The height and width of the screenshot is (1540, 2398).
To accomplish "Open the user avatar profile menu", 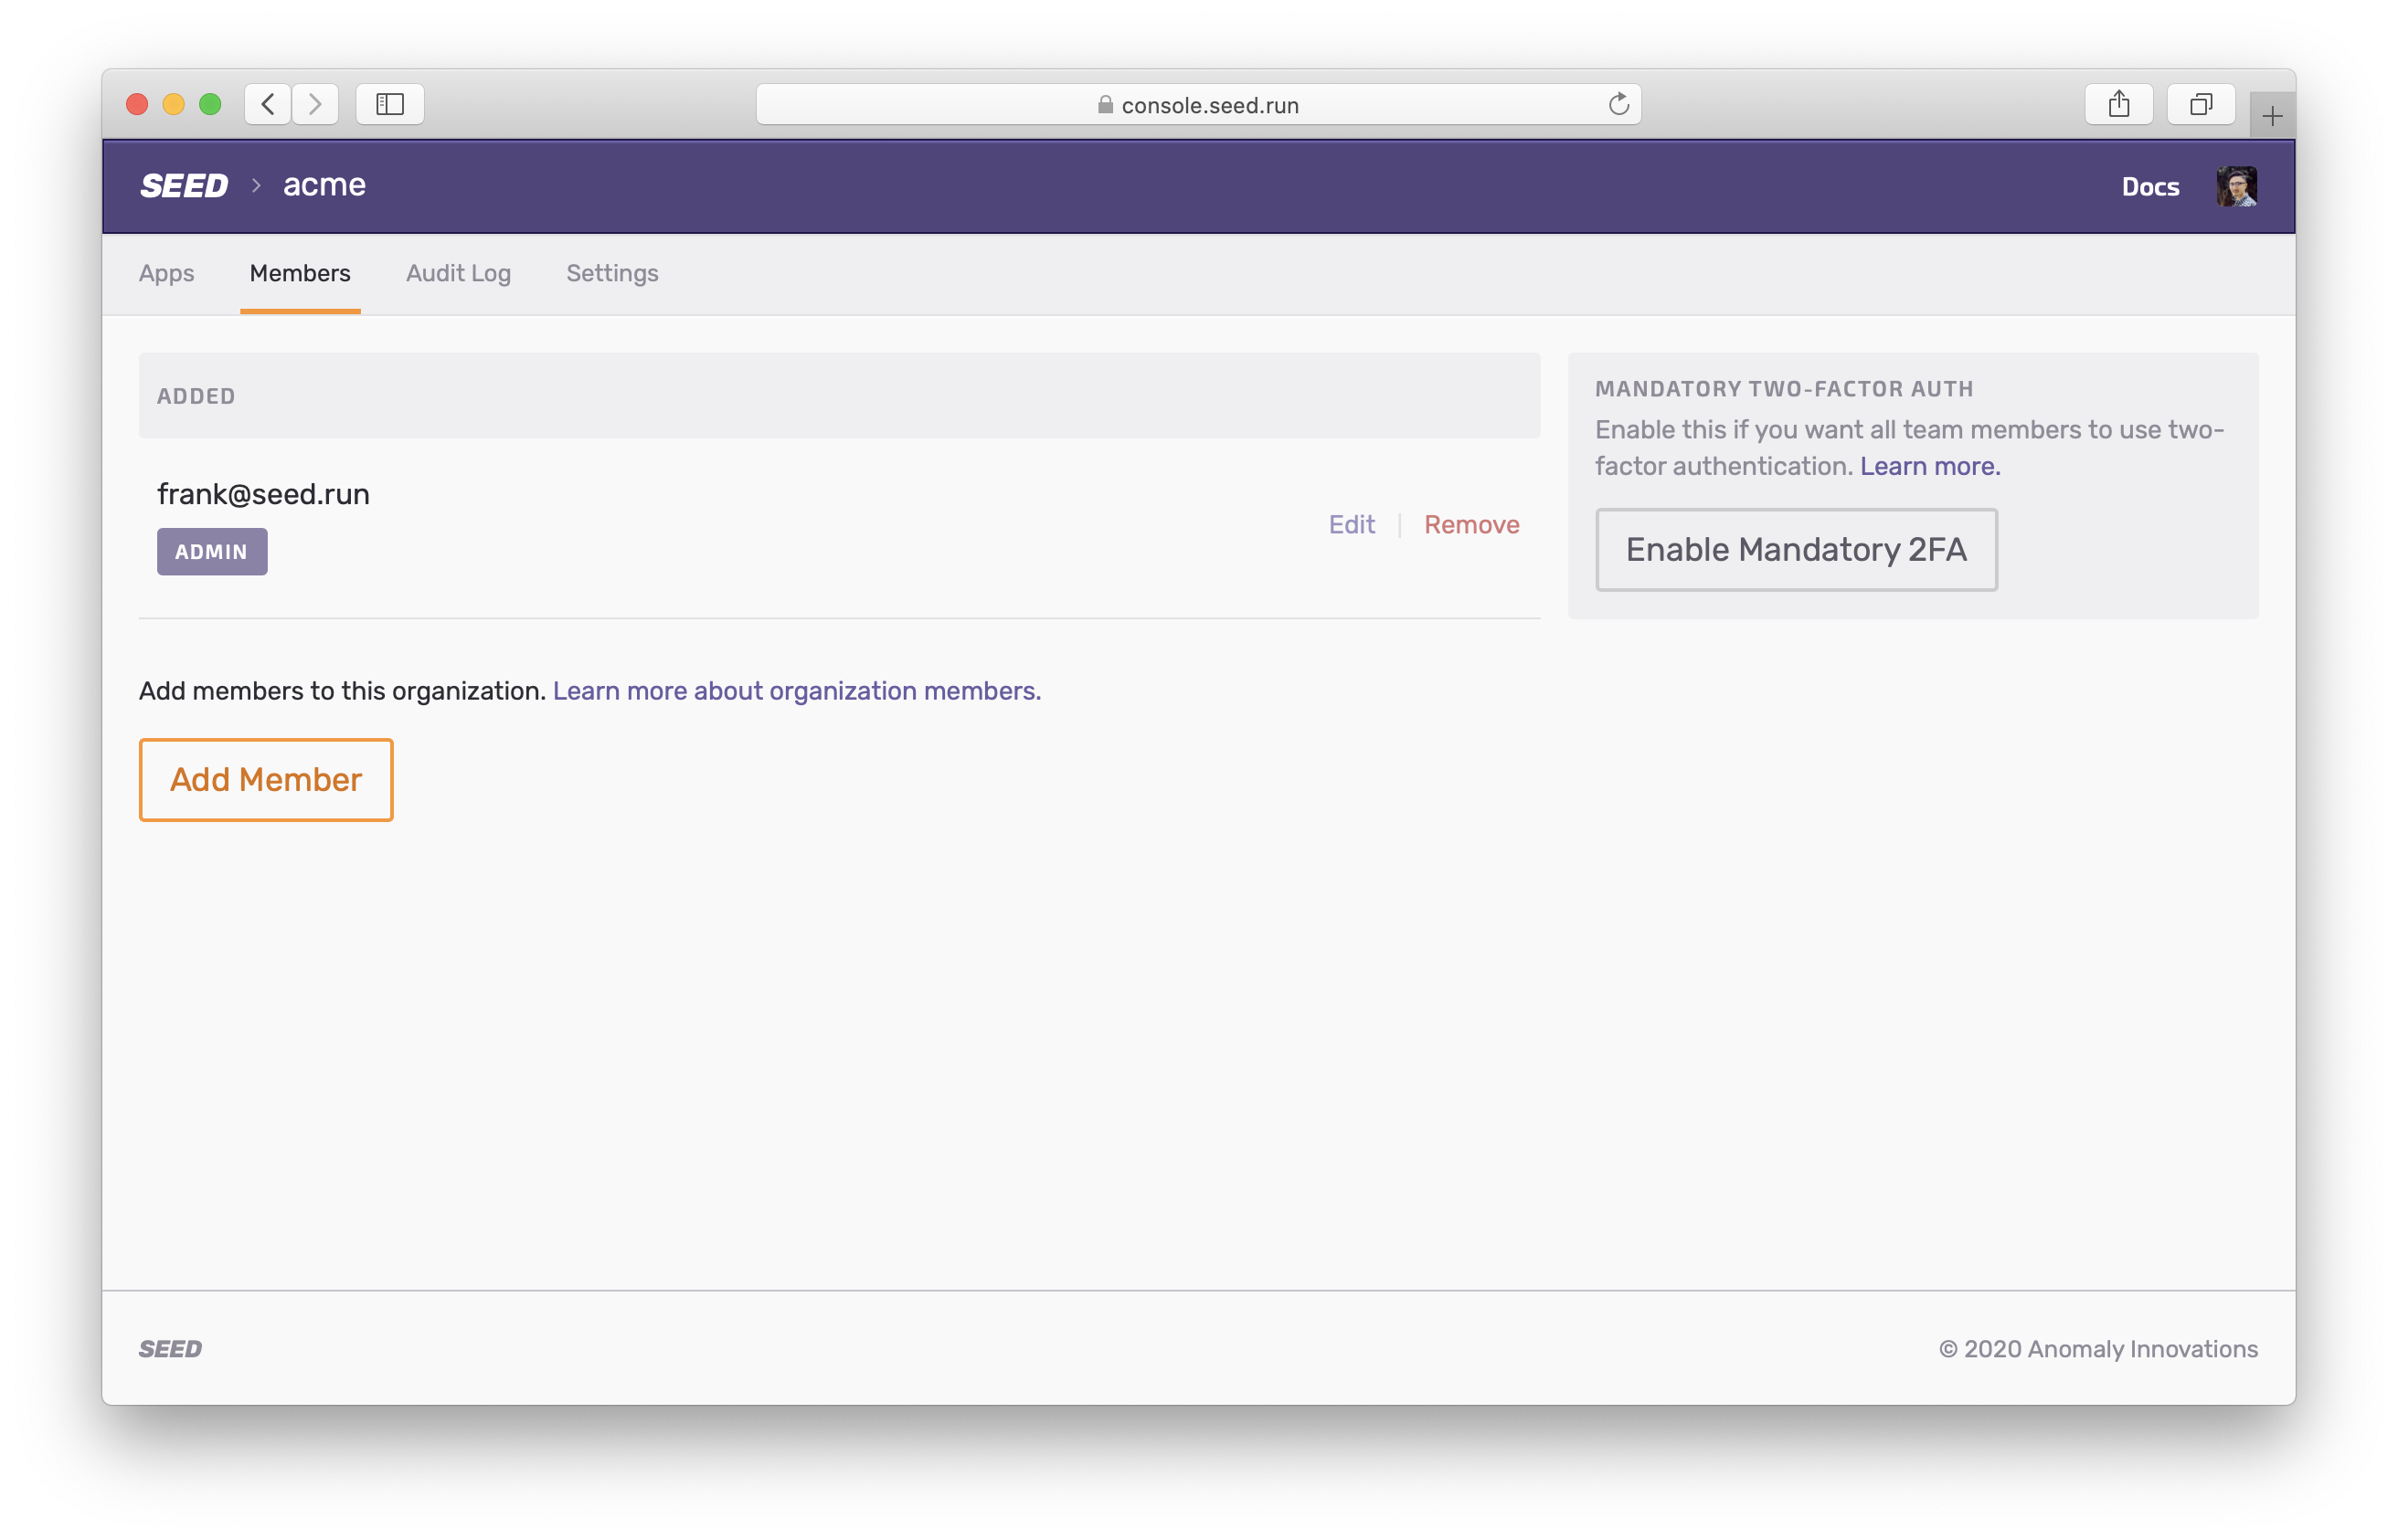I will [x=2235, y=187].
